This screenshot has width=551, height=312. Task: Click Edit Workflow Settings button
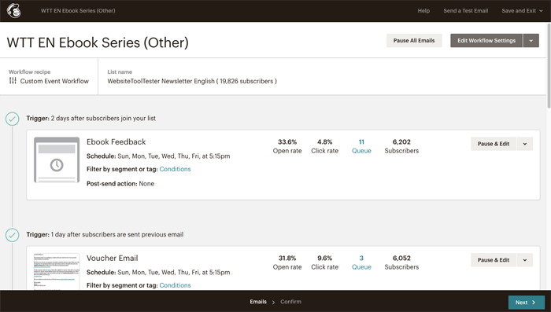pyautogui.click(x=486, y=41)
